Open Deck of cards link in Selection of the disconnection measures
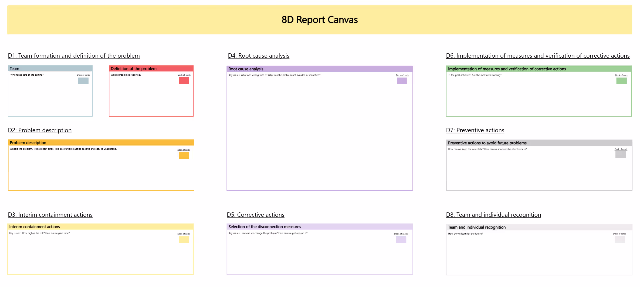The width and height of the screenshot is (640, 287). [x=401, y=234]
